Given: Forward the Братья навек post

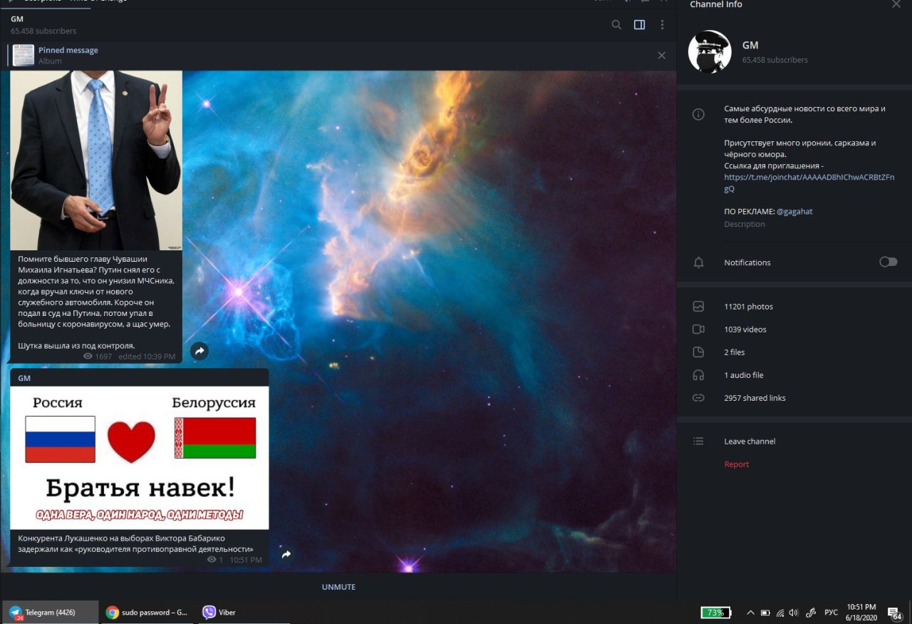Looking at the screenshot, I should tap(286, 554).
